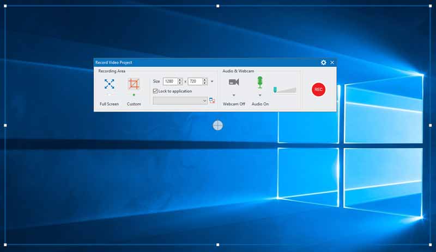The width and height of the screenshot is (436, 252).
Task: Decrease height using the down stepper
Action: tap(205, 83)
